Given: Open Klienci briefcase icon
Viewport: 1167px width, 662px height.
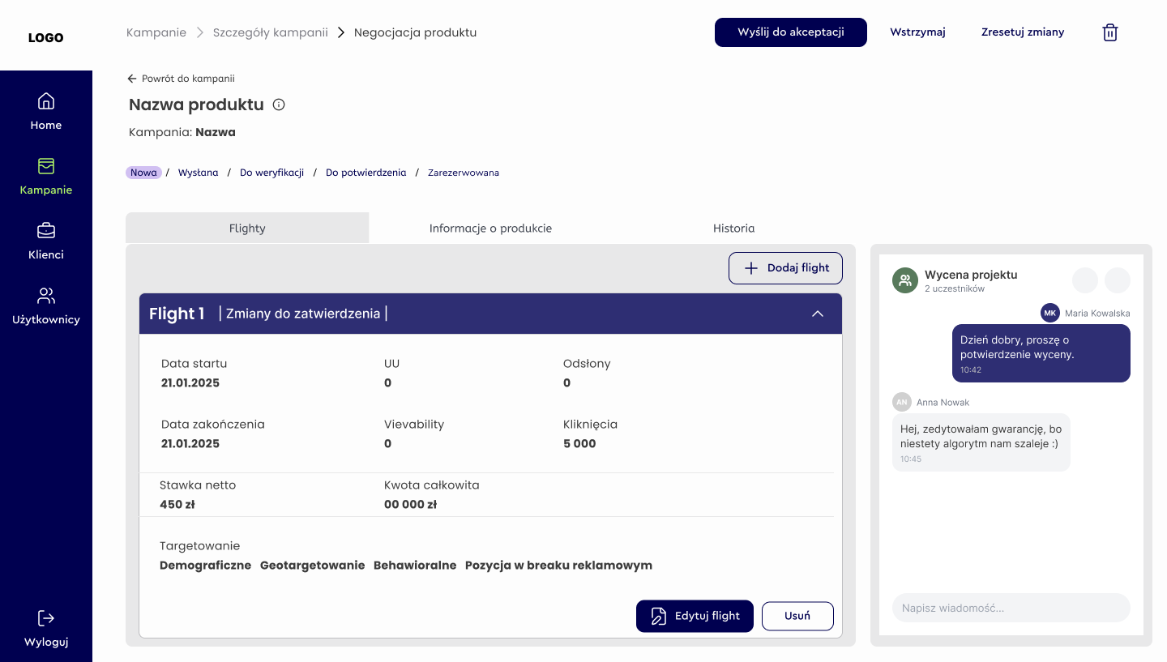Looking at the screenshot, I should pos(46,231).
